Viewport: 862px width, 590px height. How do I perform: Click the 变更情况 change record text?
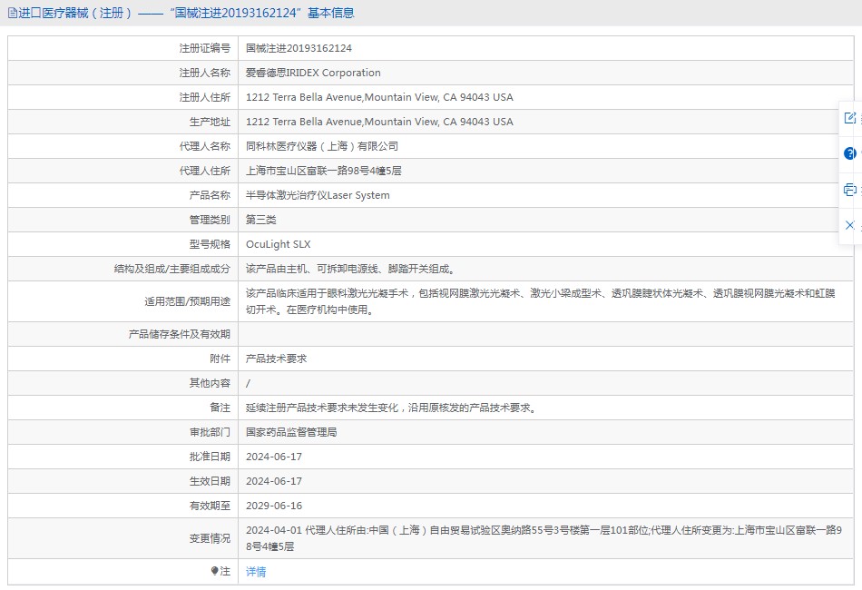pyautogui.click(x=544, y=538)
